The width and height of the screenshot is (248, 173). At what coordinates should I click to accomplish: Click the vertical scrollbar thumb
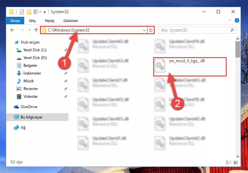(x=238, y=49)
